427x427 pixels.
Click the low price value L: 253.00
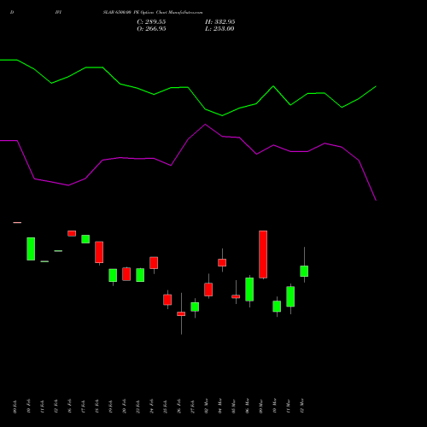pos(219,29)
